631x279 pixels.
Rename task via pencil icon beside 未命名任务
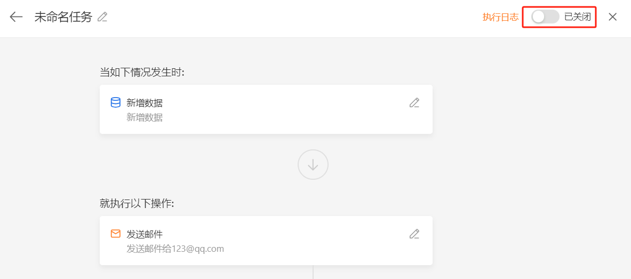(102, 17)
